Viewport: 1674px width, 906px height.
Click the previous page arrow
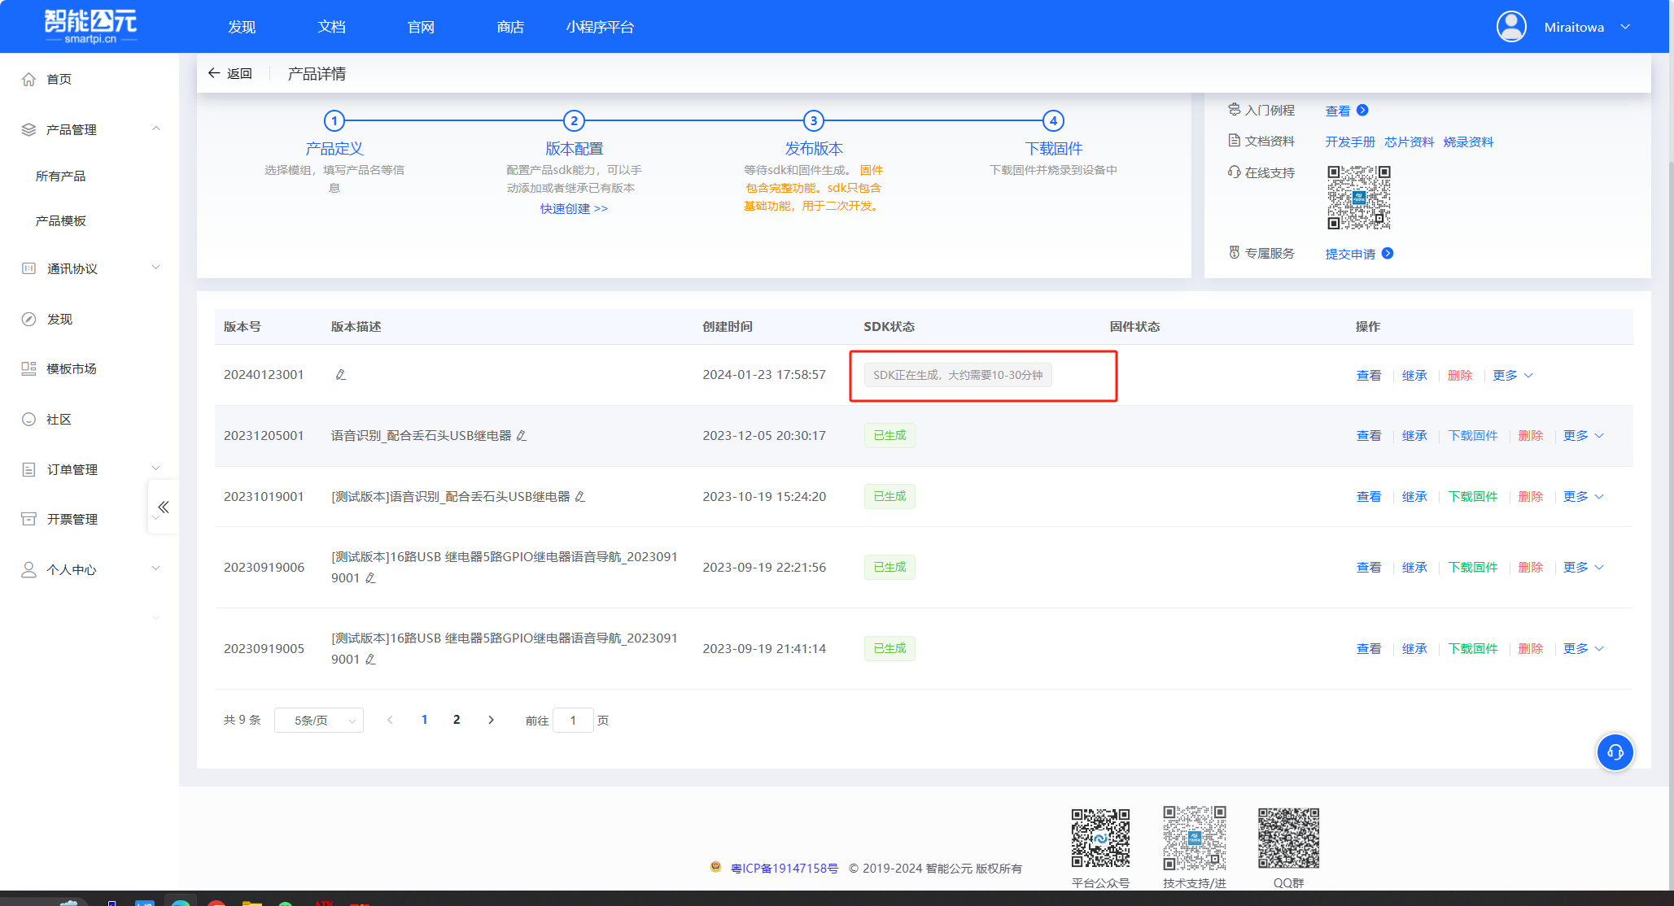point(390,720)
